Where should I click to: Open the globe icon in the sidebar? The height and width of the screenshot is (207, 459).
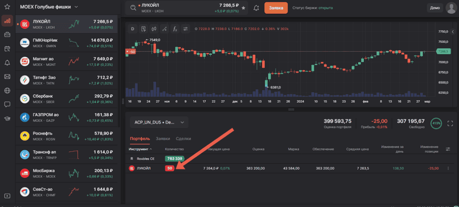[x=7, y=91]
